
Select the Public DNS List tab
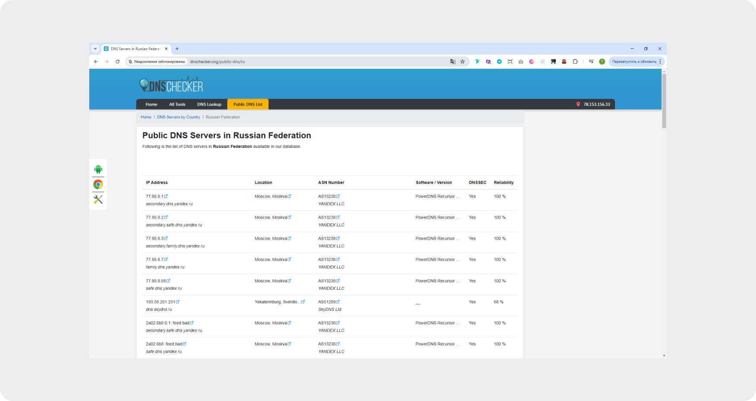tap(248, 104)
